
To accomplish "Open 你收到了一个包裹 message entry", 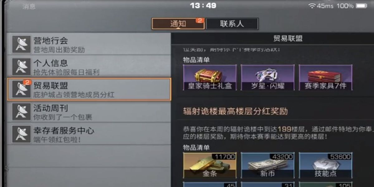I will [x=89, y=112].
